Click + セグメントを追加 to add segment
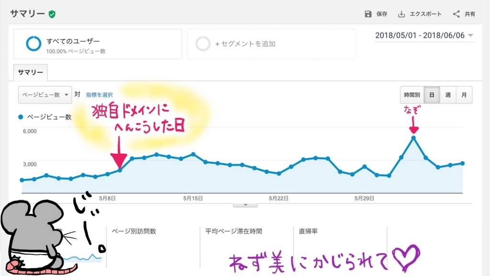Image resolution: width=490 pixels, height=276 pixels. coord(271,44)
